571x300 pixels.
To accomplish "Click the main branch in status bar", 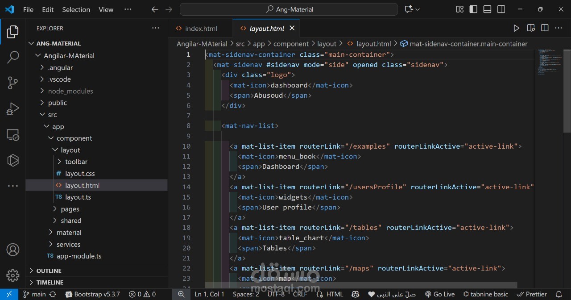I will point(35,294).
